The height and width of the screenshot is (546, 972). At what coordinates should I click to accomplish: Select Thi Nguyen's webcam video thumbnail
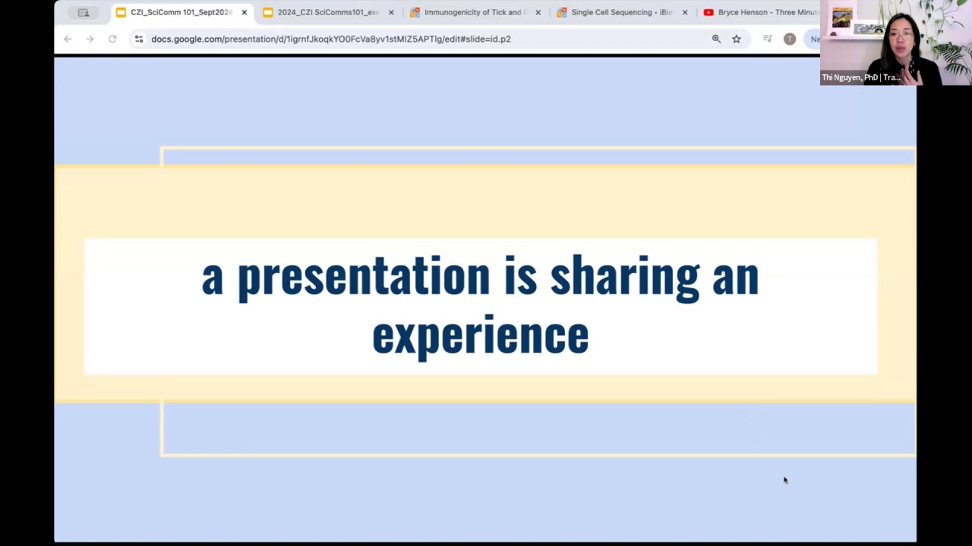(896, 42)
